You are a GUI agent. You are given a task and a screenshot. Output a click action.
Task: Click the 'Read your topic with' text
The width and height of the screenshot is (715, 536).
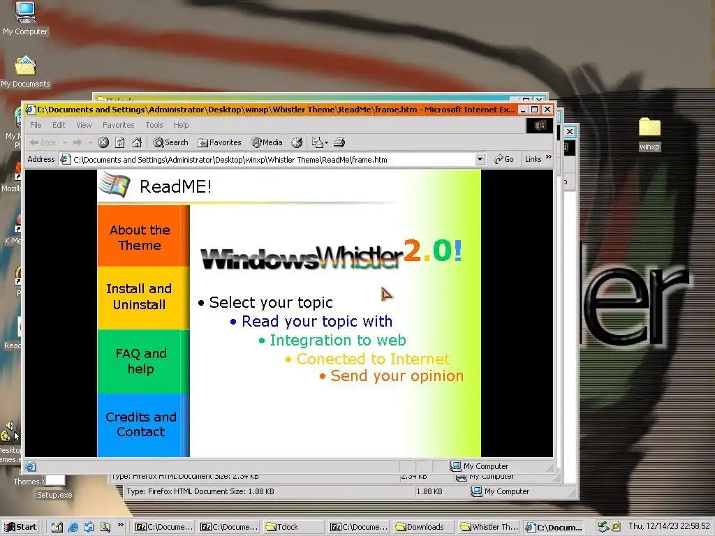pos(317,322)
